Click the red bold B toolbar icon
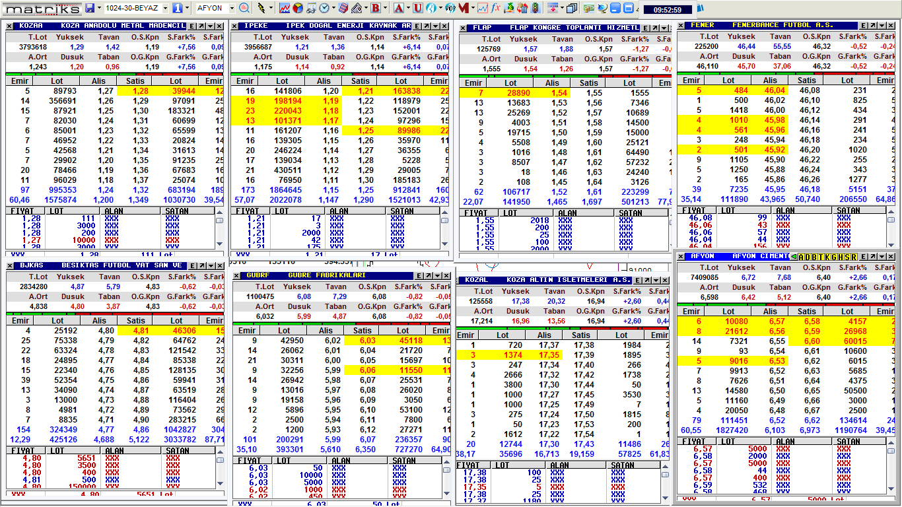The width and height of the screenshot is (902, 507). pos(376,8)
